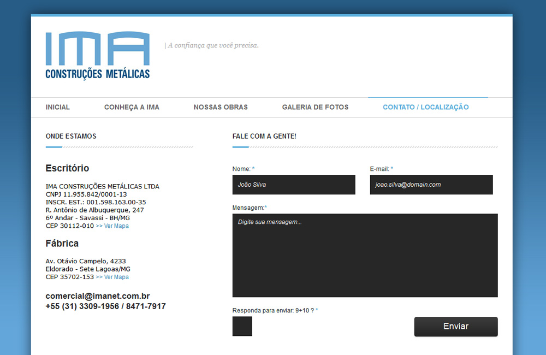Click IMA CONSTRUÇÕES METÁLICAS LTDA company name
The image size is (546, 355).
(103, 186)
